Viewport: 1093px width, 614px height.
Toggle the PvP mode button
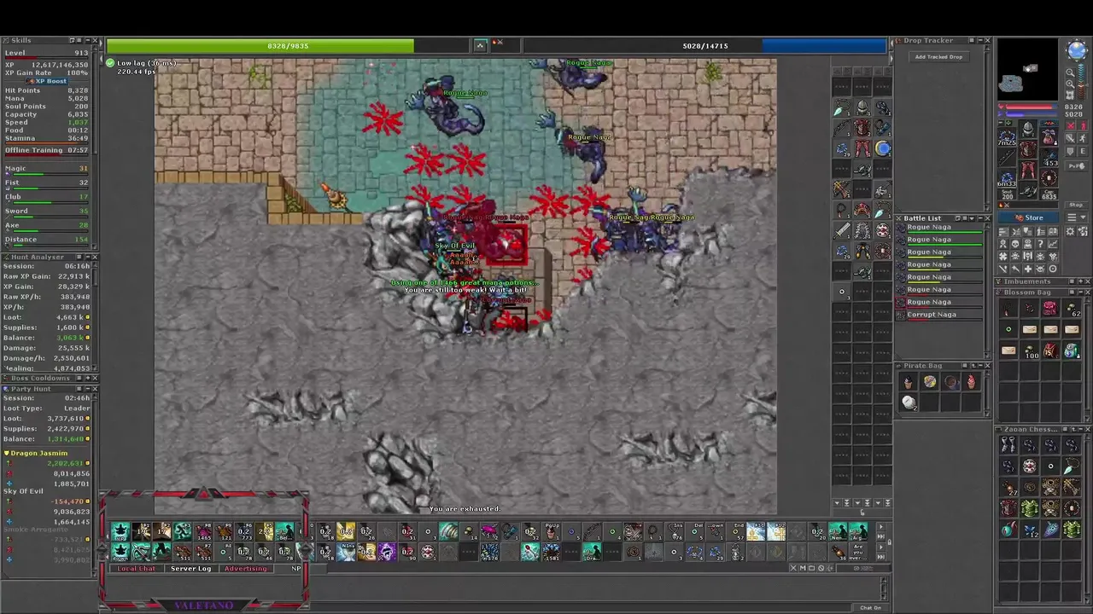1077,165
